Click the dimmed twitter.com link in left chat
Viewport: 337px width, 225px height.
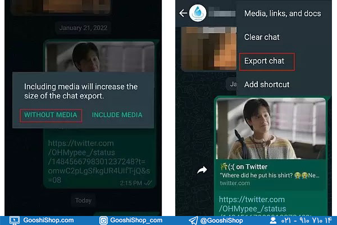point(99,161)
